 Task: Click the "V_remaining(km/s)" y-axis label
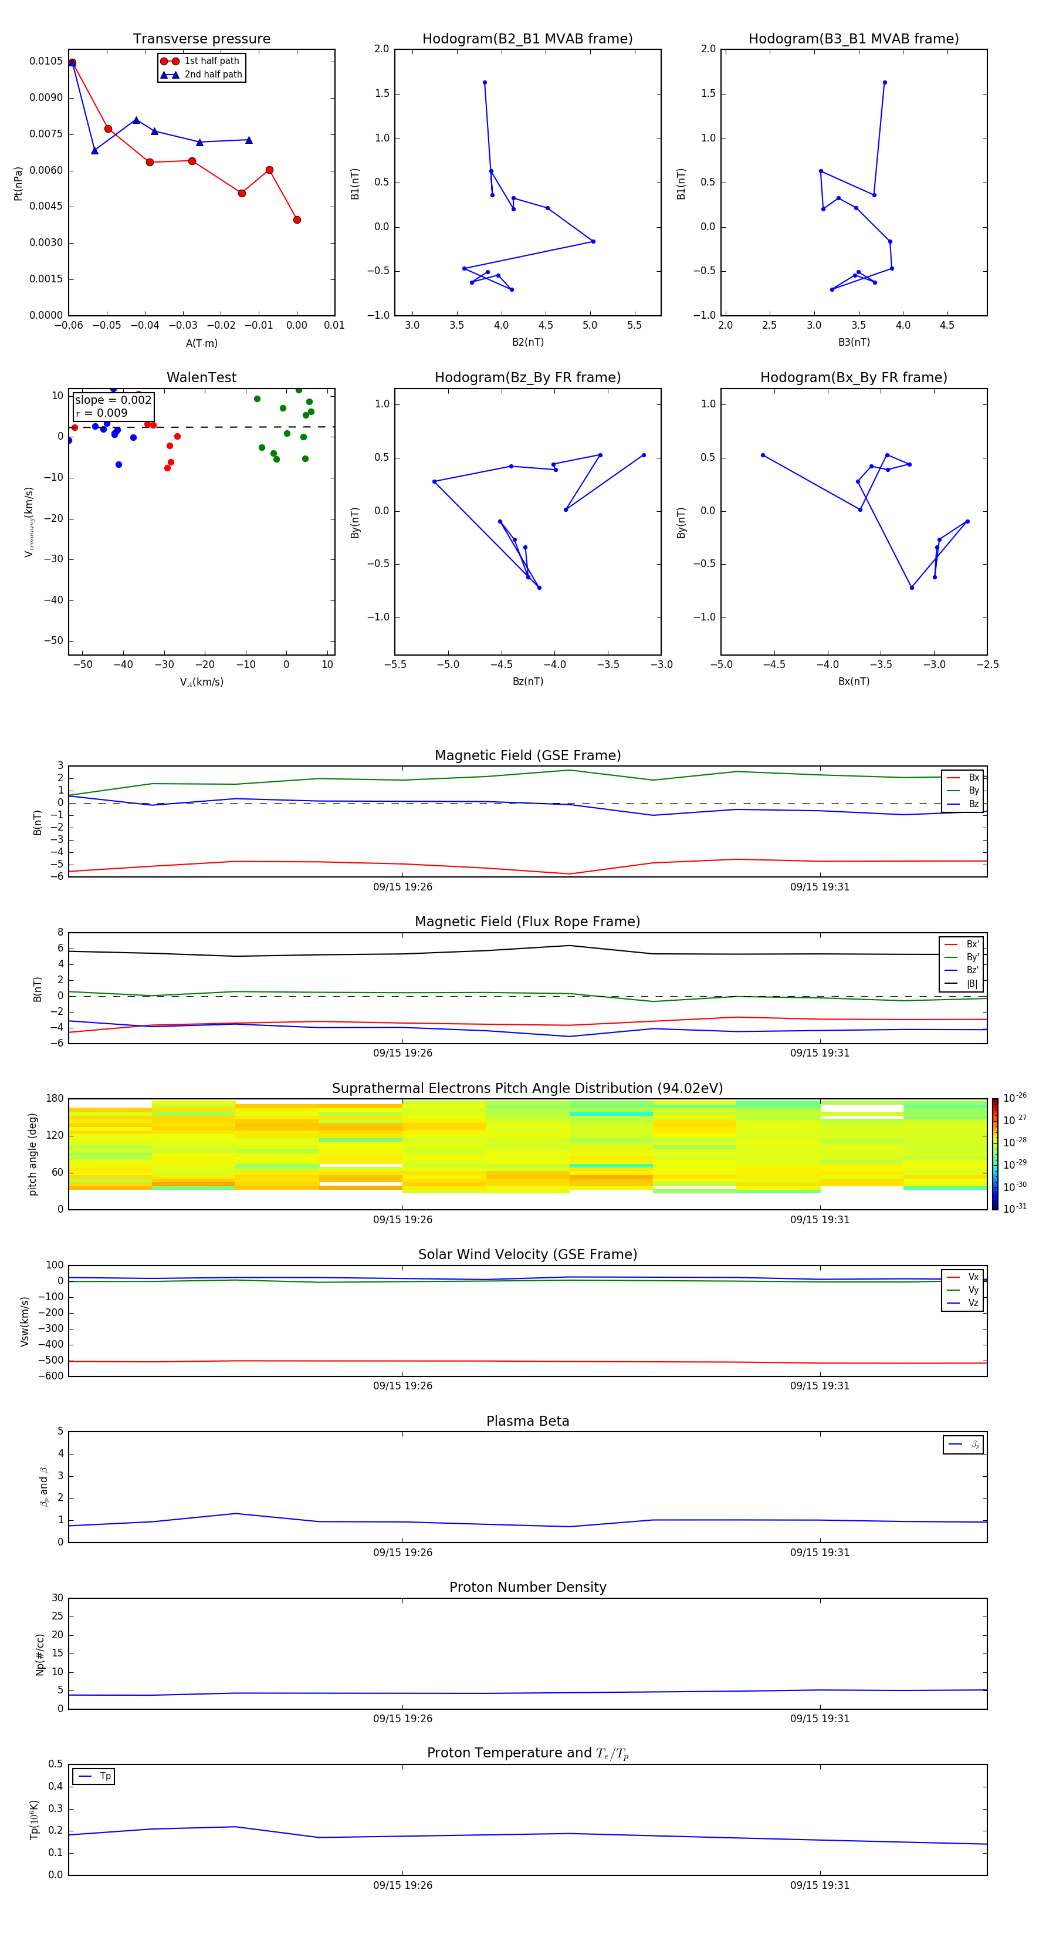(x=29, y=522)
